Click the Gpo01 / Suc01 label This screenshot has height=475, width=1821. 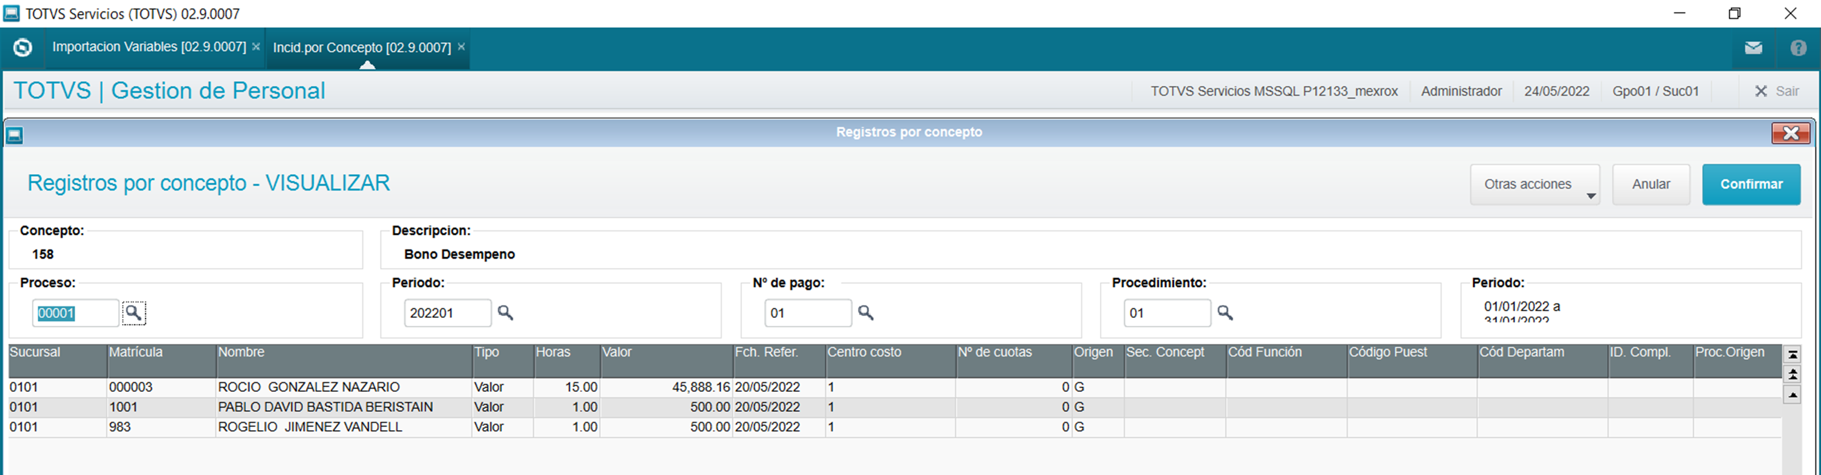1655,91
